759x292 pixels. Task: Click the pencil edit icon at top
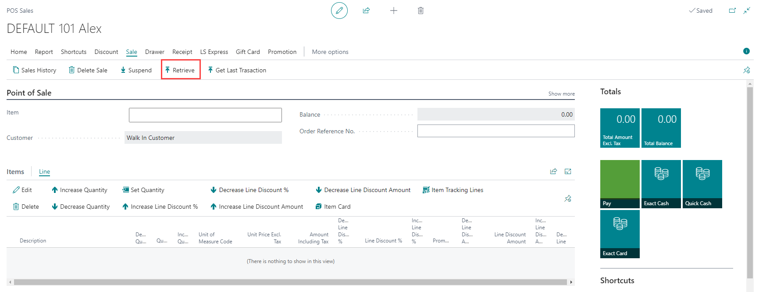339,11
